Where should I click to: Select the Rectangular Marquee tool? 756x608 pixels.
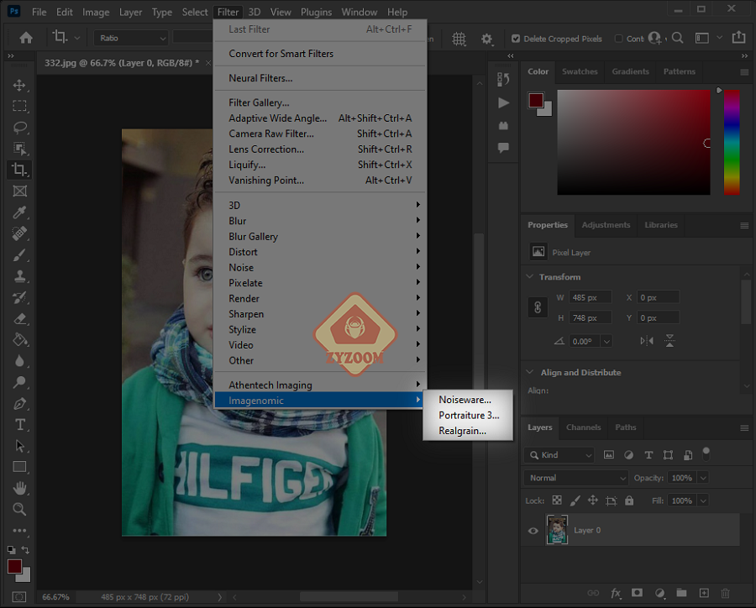[x=19, y=106]
